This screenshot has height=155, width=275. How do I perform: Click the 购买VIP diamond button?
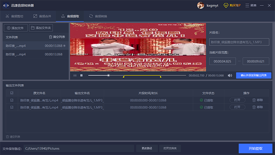tap(232, 5)
